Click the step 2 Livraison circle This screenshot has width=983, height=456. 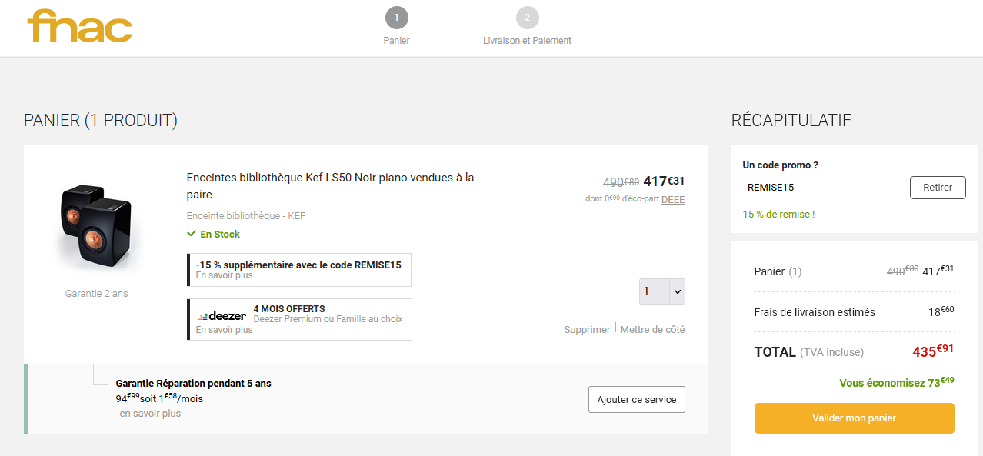point(527,18)
